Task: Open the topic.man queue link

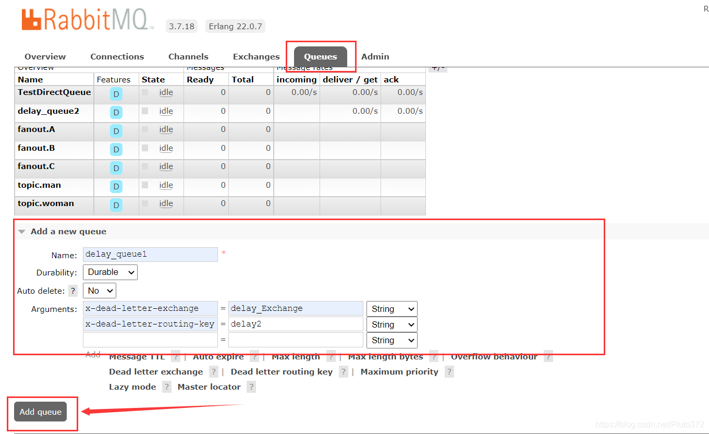Action: [39, 185]
